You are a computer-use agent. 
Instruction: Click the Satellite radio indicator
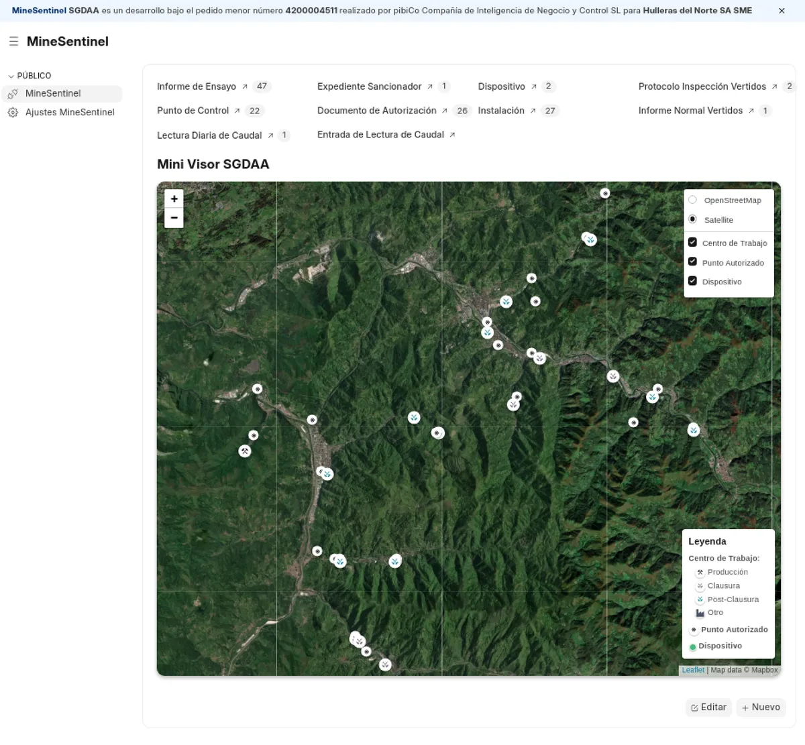pos(692,219)
